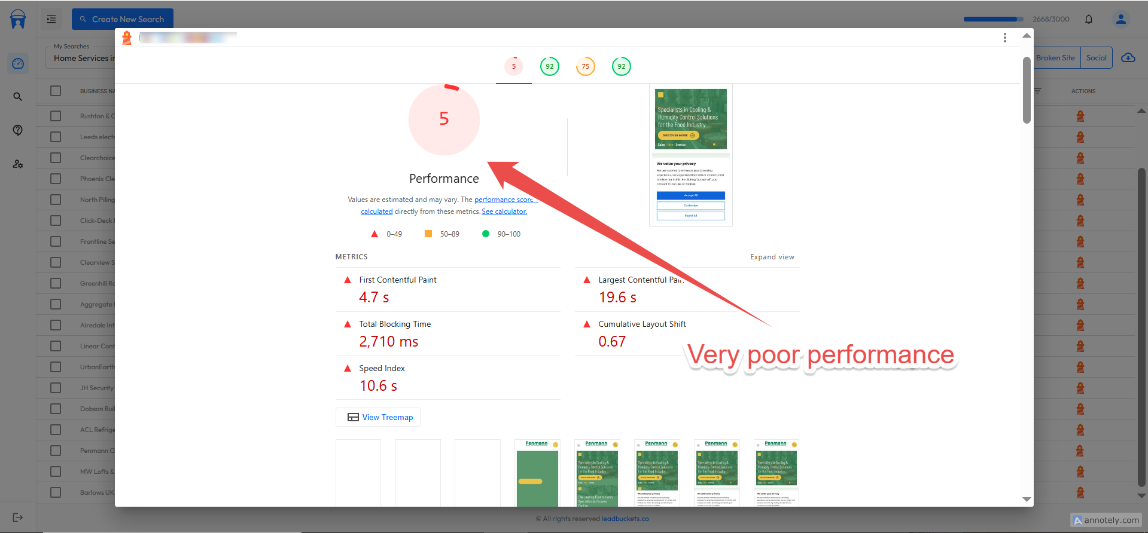Click the action icon in Phoenix row
Image resolution: width=1148 pixels, height=533 pixels.
click(1080, 179)
